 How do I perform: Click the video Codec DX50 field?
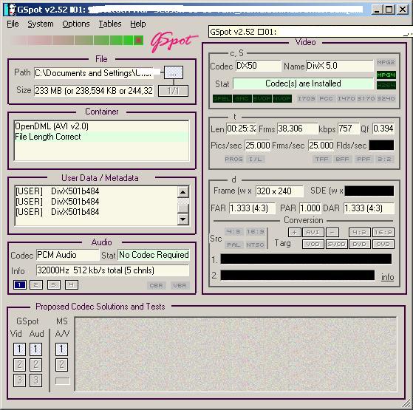point(258,66)
